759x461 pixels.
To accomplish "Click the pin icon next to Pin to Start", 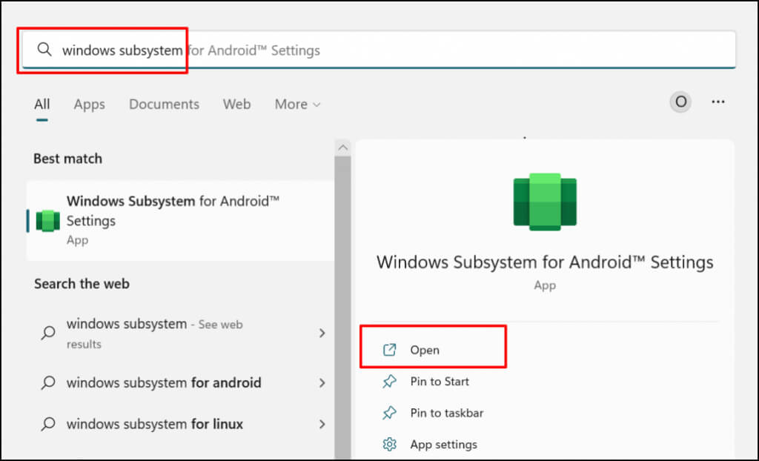I will pyautogui.click(x=390, y=382).
